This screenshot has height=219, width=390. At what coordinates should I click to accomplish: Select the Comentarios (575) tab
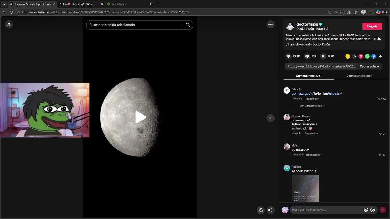(309, 76)
